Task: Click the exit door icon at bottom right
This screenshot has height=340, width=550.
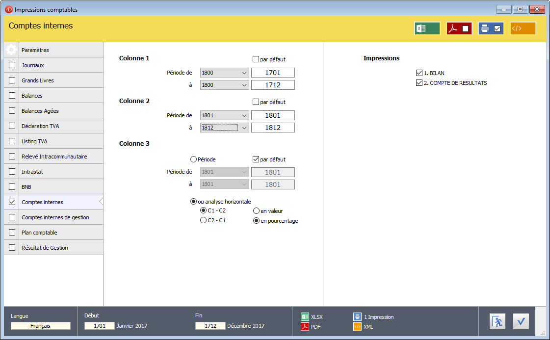Action: (x=497, y=321)
